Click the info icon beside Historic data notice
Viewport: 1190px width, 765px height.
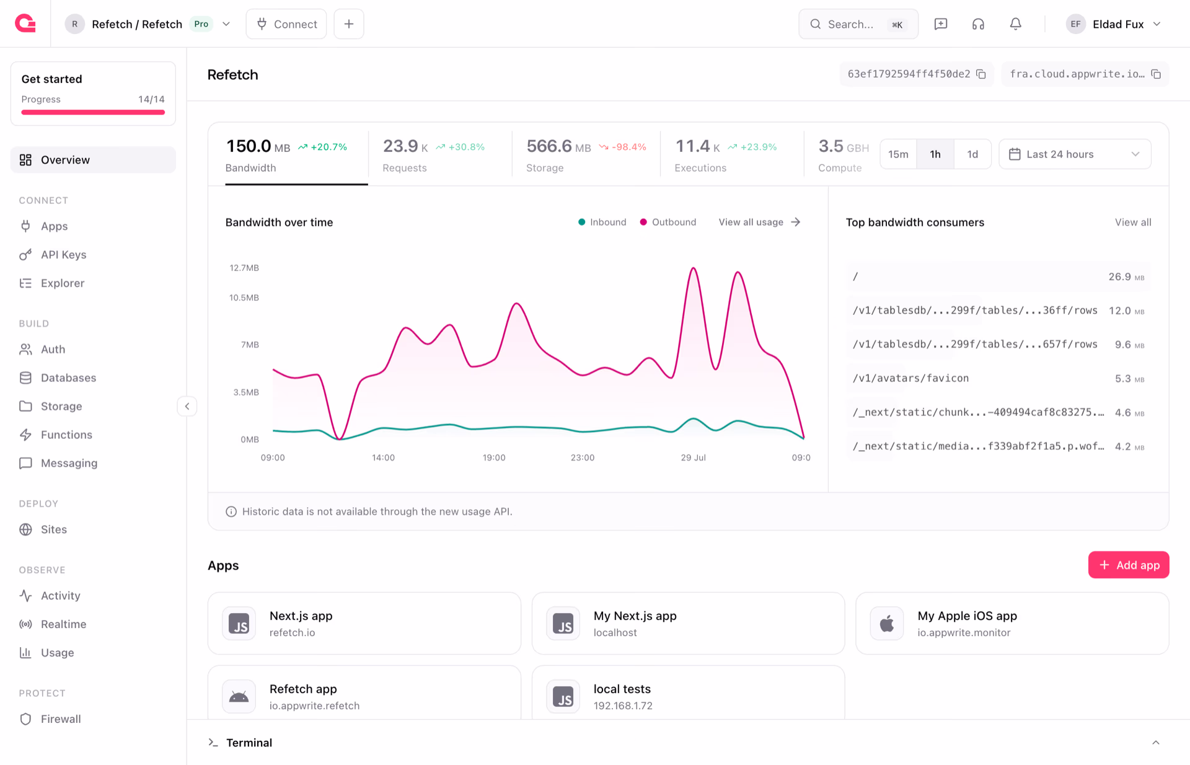click(231, 511)
